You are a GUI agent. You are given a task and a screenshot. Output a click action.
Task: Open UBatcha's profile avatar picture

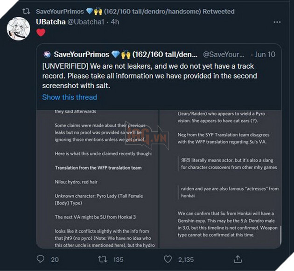19,29
